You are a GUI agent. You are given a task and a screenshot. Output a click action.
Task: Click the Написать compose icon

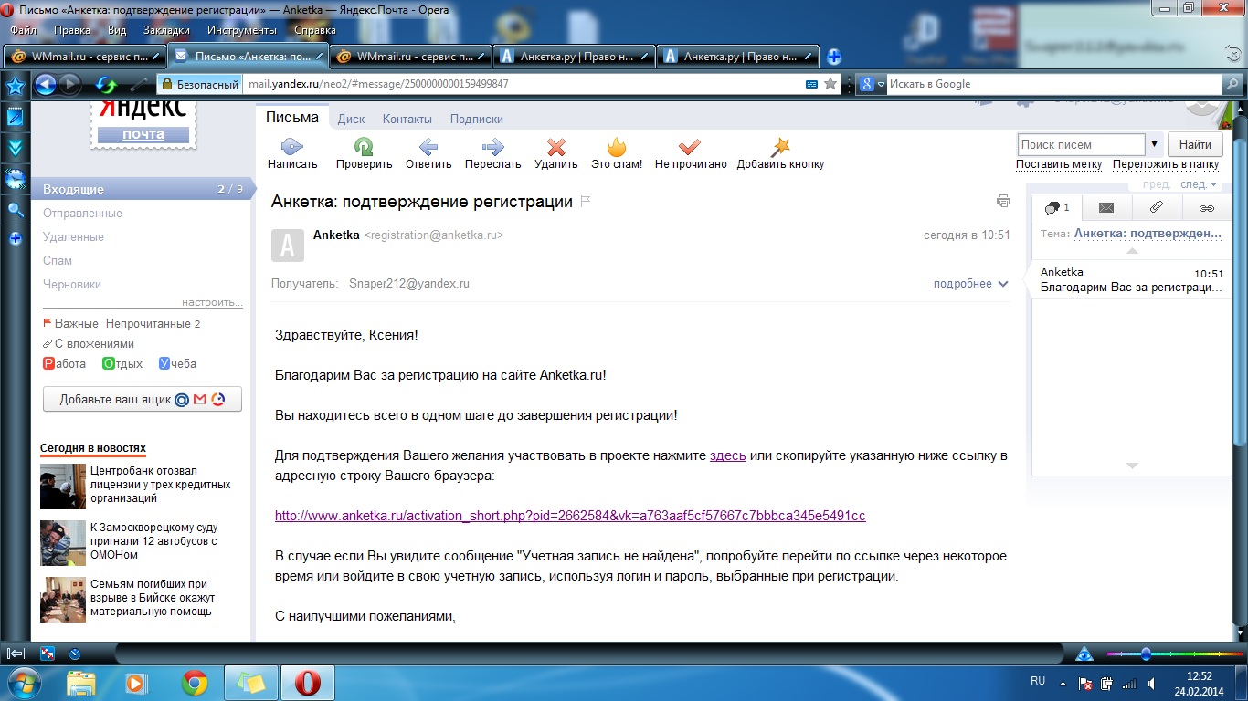[x=291, y=146]
